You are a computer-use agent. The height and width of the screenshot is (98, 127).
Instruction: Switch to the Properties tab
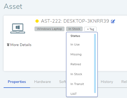(17, 82)
